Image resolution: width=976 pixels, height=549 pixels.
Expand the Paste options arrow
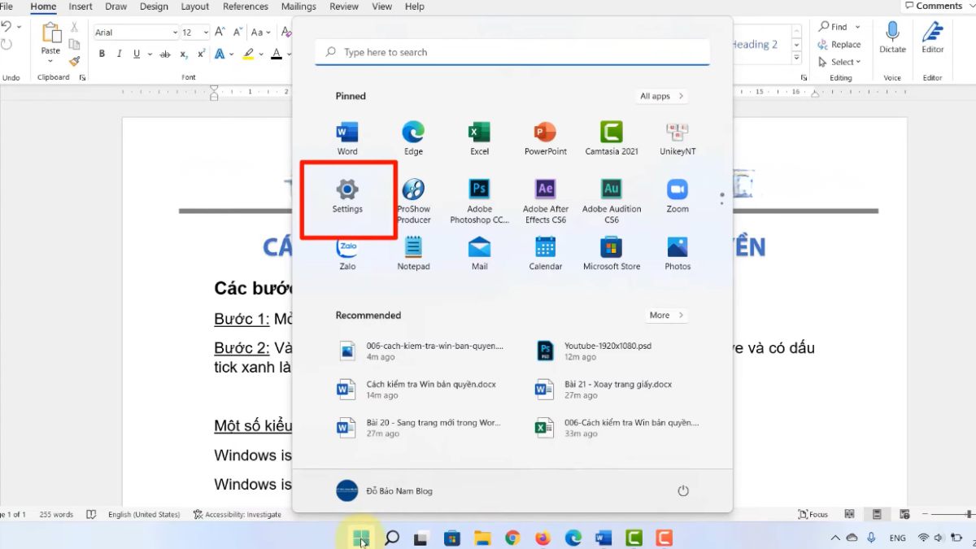pyautogui.click(x=50, y=62)
